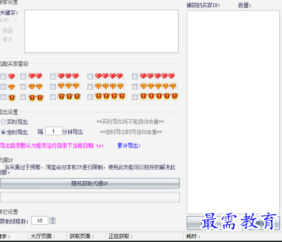Decrease thread limit with down arrow
The width and height of the screenshot is (282, 242).
pos(52,222)
